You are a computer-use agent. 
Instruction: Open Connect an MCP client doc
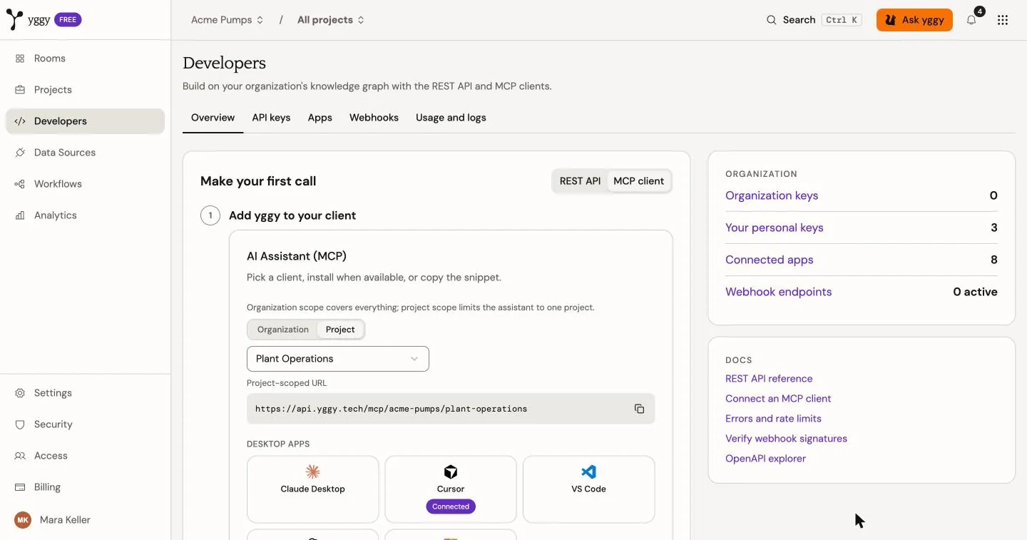click(x=778, y=399)
